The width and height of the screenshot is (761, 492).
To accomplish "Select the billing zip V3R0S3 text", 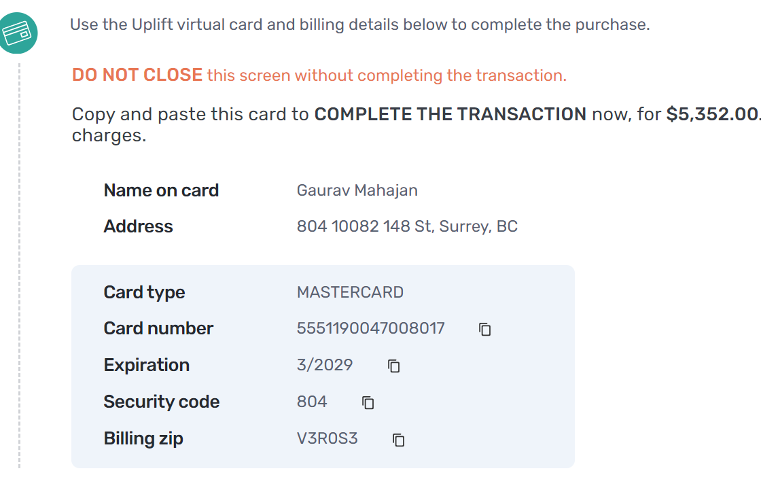I will pos(327,438).
